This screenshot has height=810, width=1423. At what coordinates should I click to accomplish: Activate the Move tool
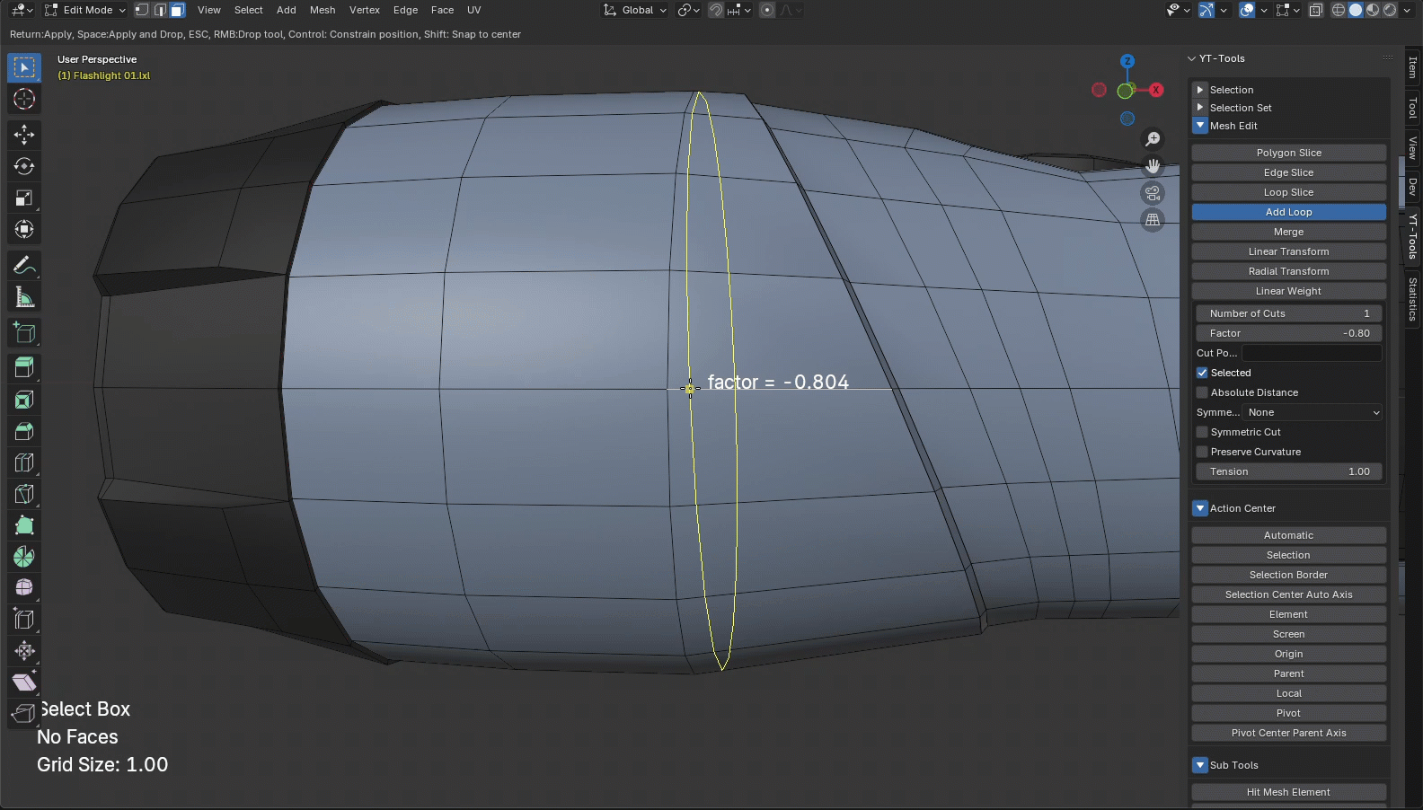[24, 135]
